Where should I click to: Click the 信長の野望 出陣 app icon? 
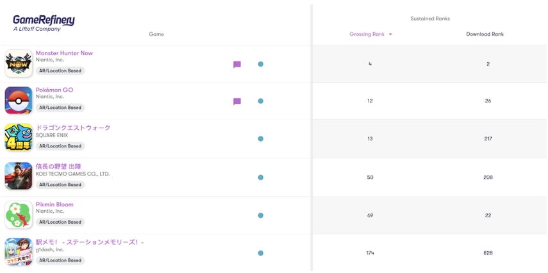coord(19,176)
